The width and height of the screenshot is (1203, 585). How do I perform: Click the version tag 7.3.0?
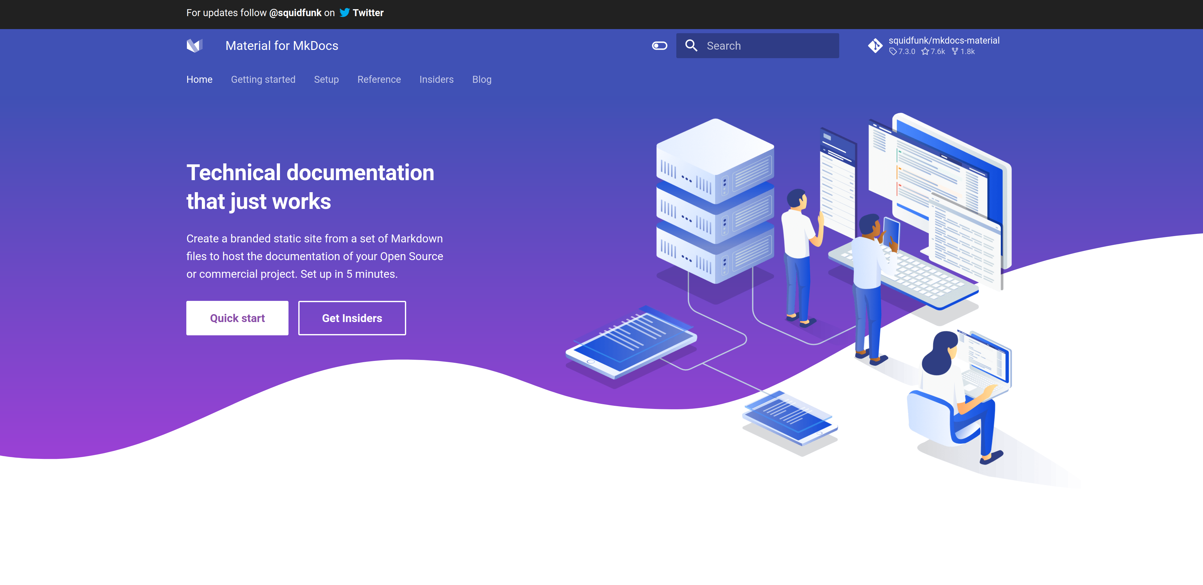[902, 52]
